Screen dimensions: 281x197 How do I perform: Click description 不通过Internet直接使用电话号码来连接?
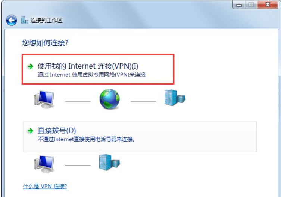86,139
